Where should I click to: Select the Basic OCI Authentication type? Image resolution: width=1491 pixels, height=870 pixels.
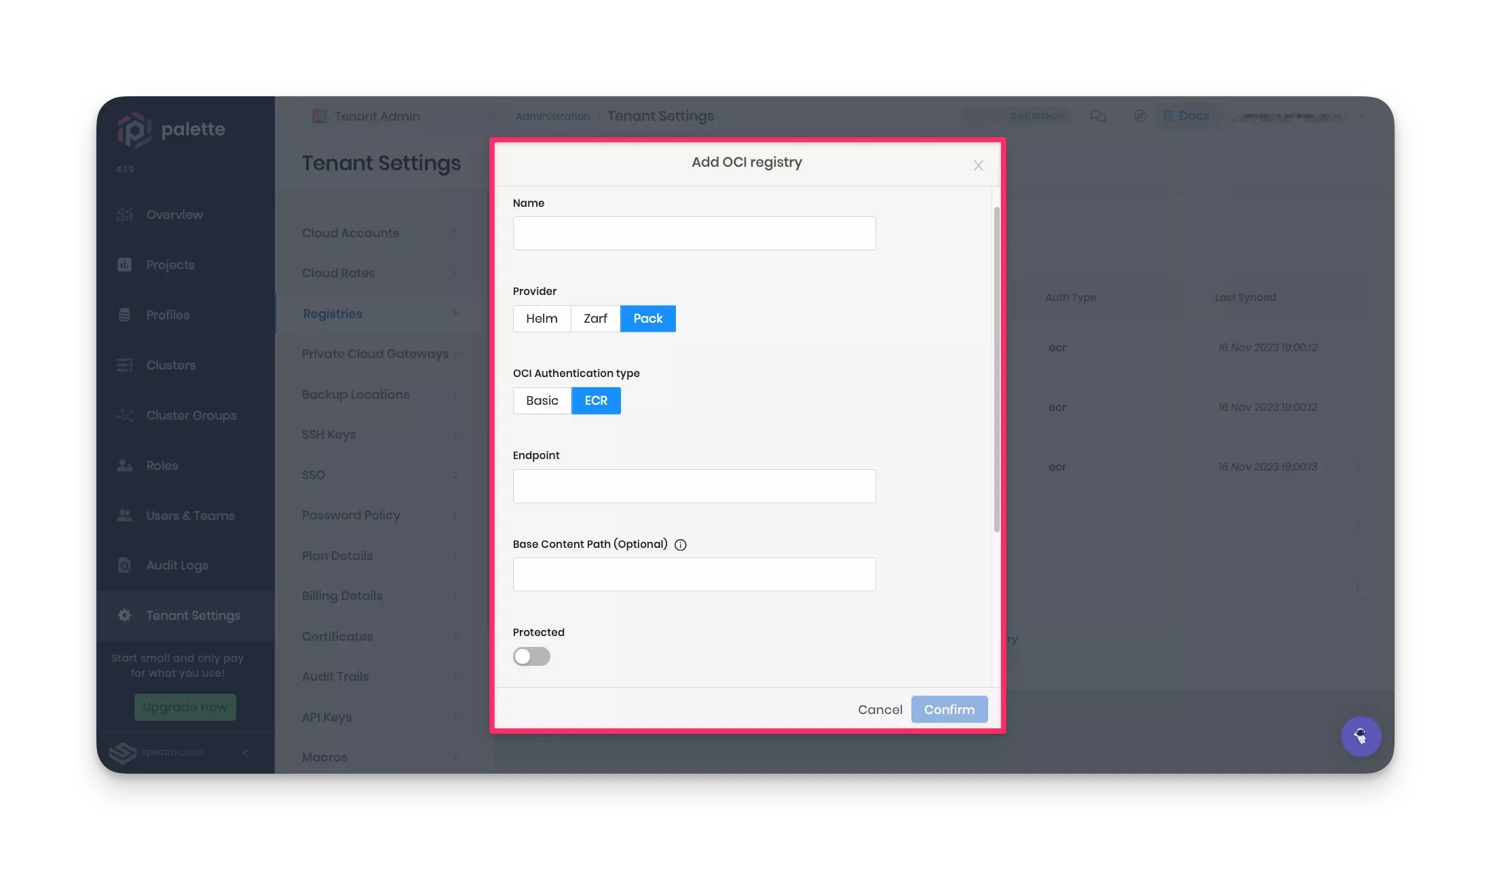(x=542, y=400)
